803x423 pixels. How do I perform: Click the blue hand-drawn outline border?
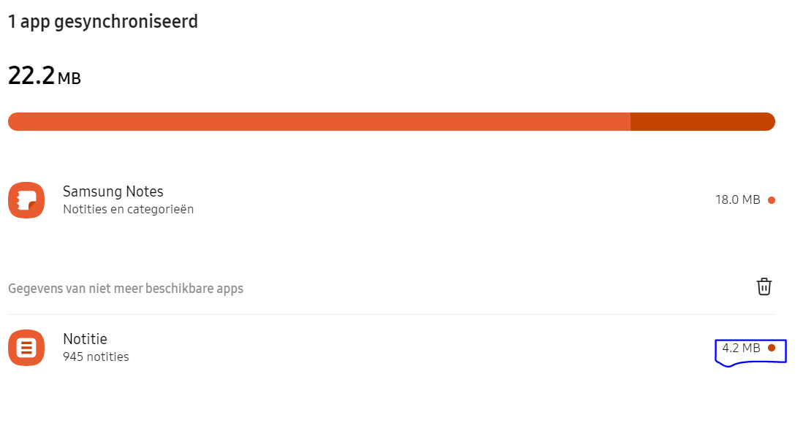(x=785, y=351)
